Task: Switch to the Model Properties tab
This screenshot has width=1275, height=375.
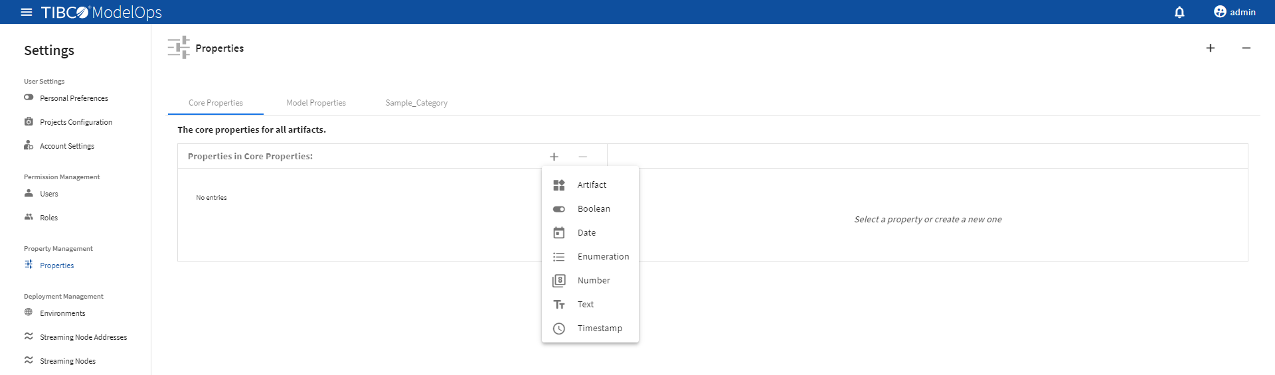Action: pos(316,103)
